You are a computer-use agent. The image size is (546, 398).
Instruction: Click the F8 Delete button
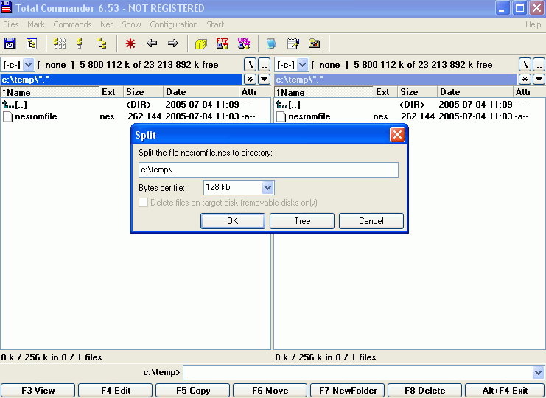pyautogui.click(x=425, y=391)
